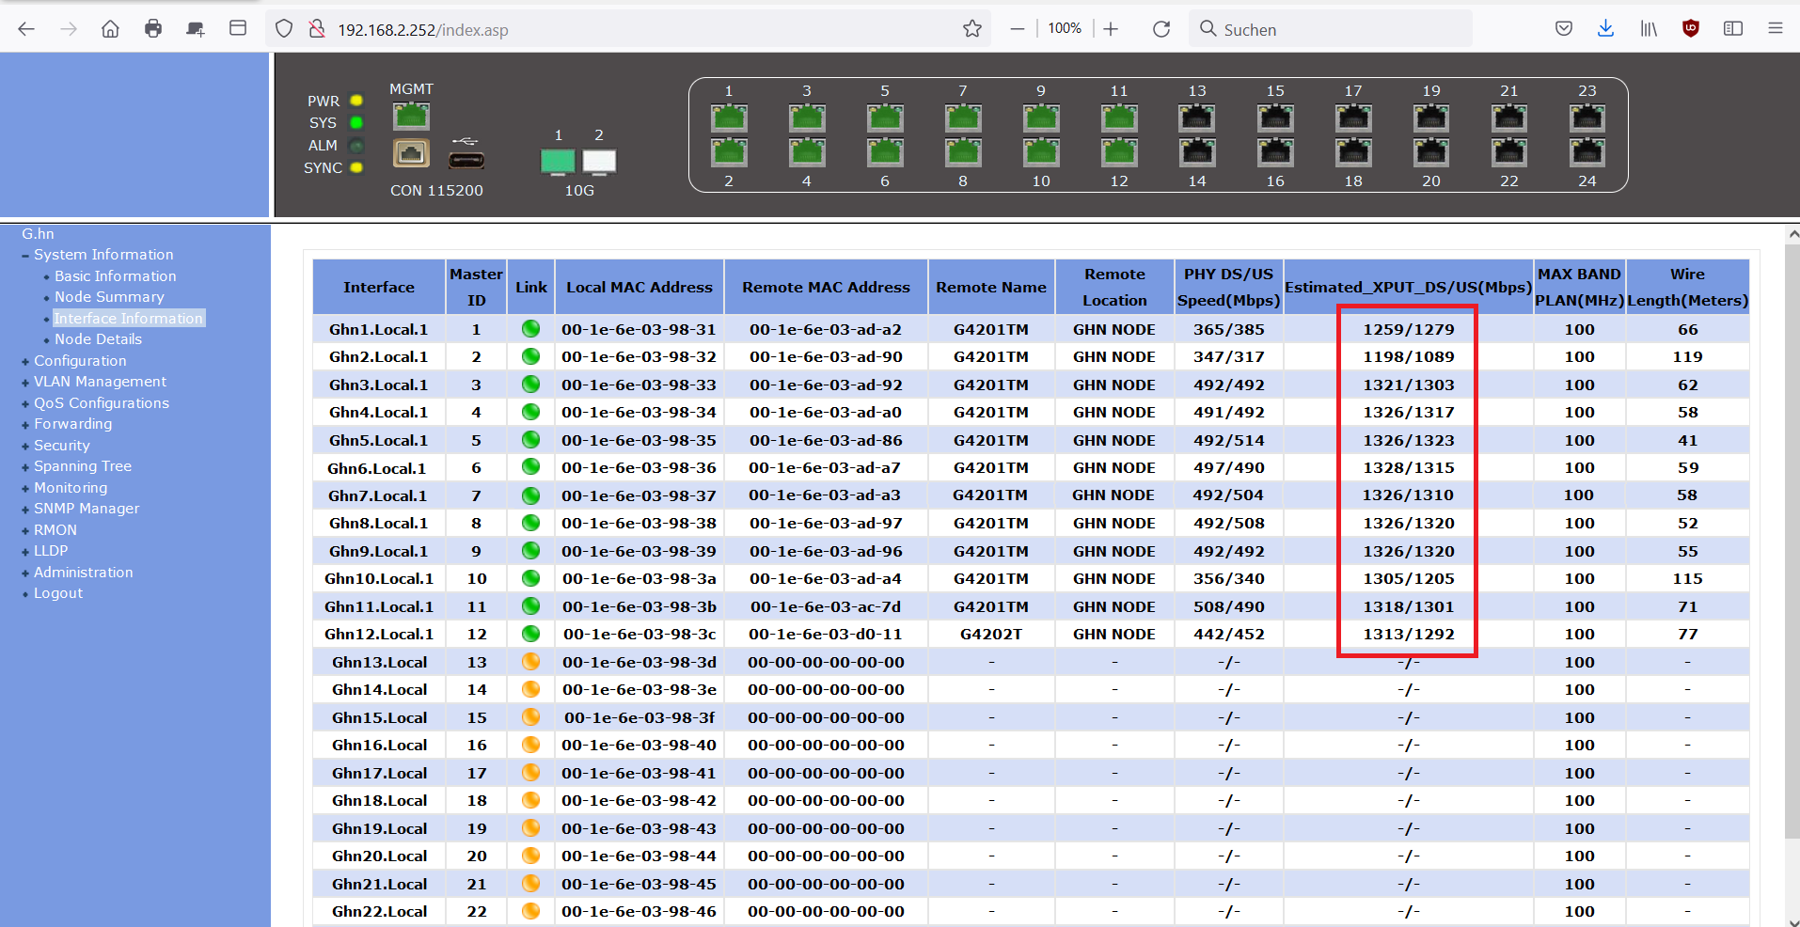The width and height of the screenshot is (1800, 927).
Task: Zoom out with the minus icon
Action: (1018, 29)
